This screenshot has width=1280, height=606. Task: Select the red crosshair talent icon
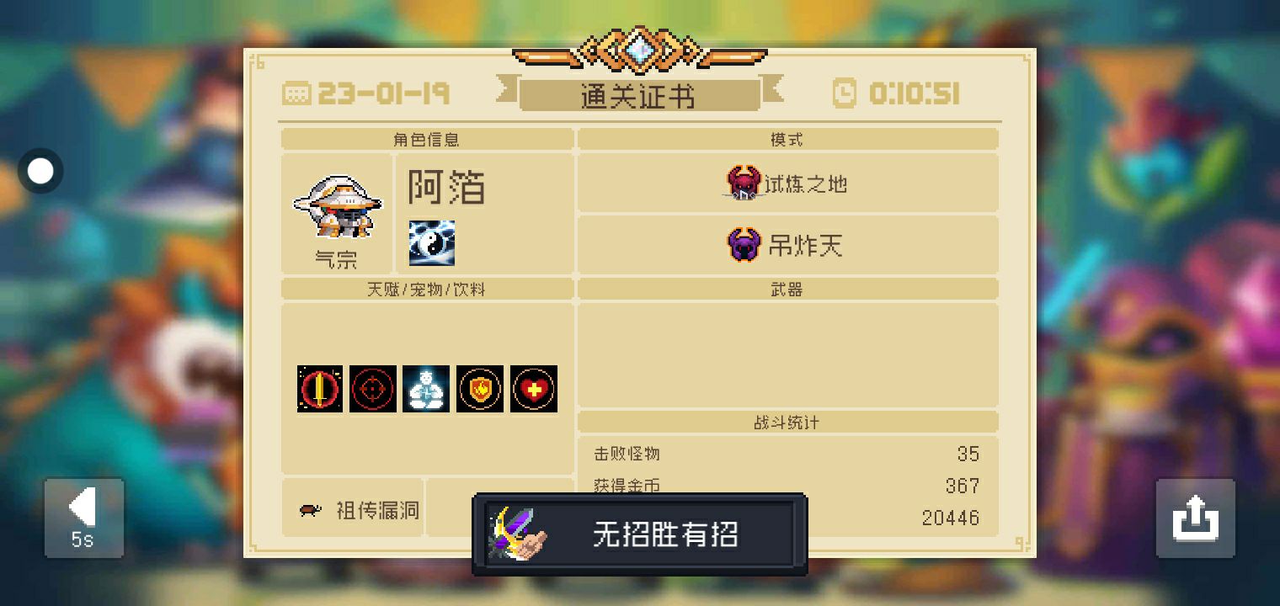[373, 389]
